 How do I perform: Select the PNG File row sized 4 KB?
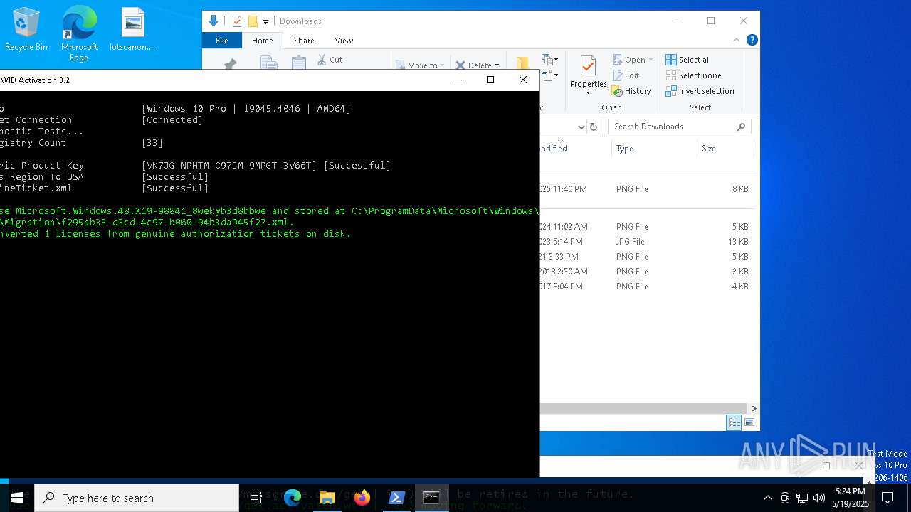pyautogui.click(x=646, y=287)
